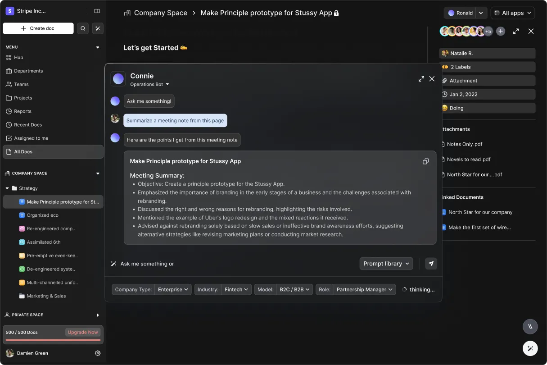Image resolution: width=547 pixels, height=365 pixels.
Task: Click the Upgrade Now button
Action: [x=83, y=332]
